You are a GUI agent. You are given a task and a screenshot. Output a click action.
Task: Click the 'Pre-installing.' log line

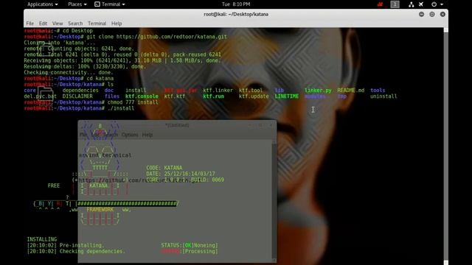coord(82,245)
